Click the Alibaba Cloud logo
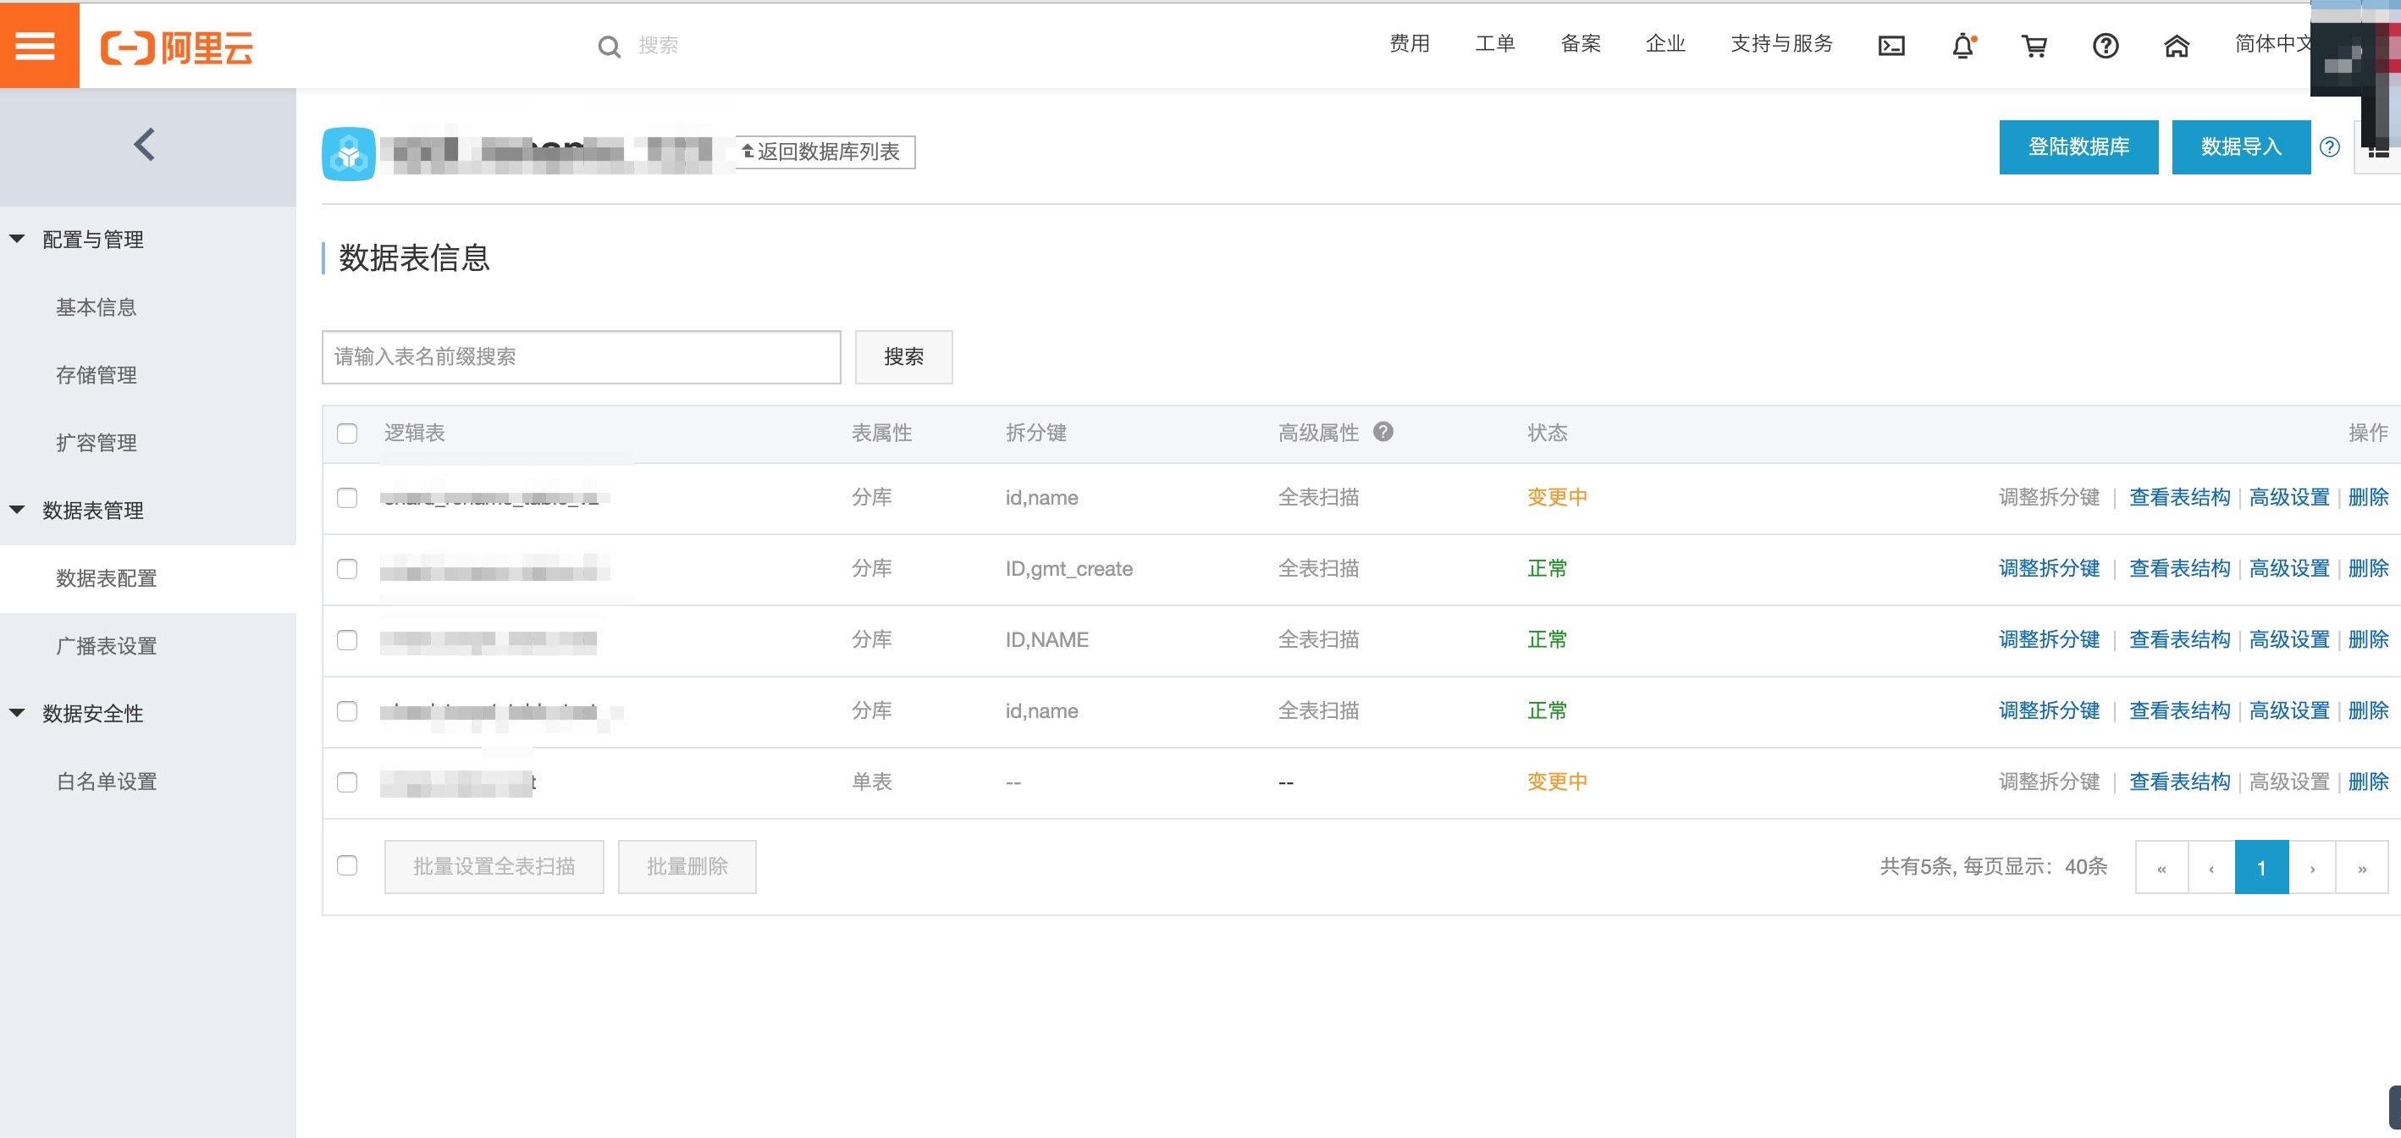The image size is (2401, 1138). [x=177, y=47]
